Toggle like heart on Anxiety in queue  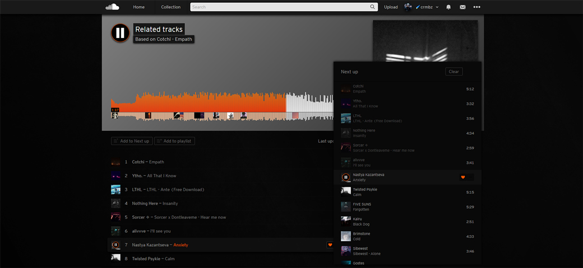click(x=463, y=177)
